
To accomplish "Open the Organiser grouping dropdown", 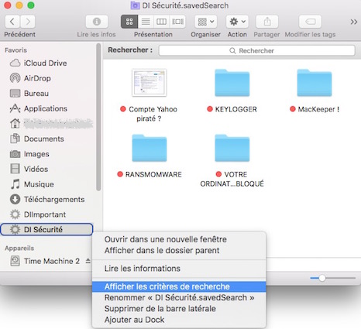I will click(205, 22).
